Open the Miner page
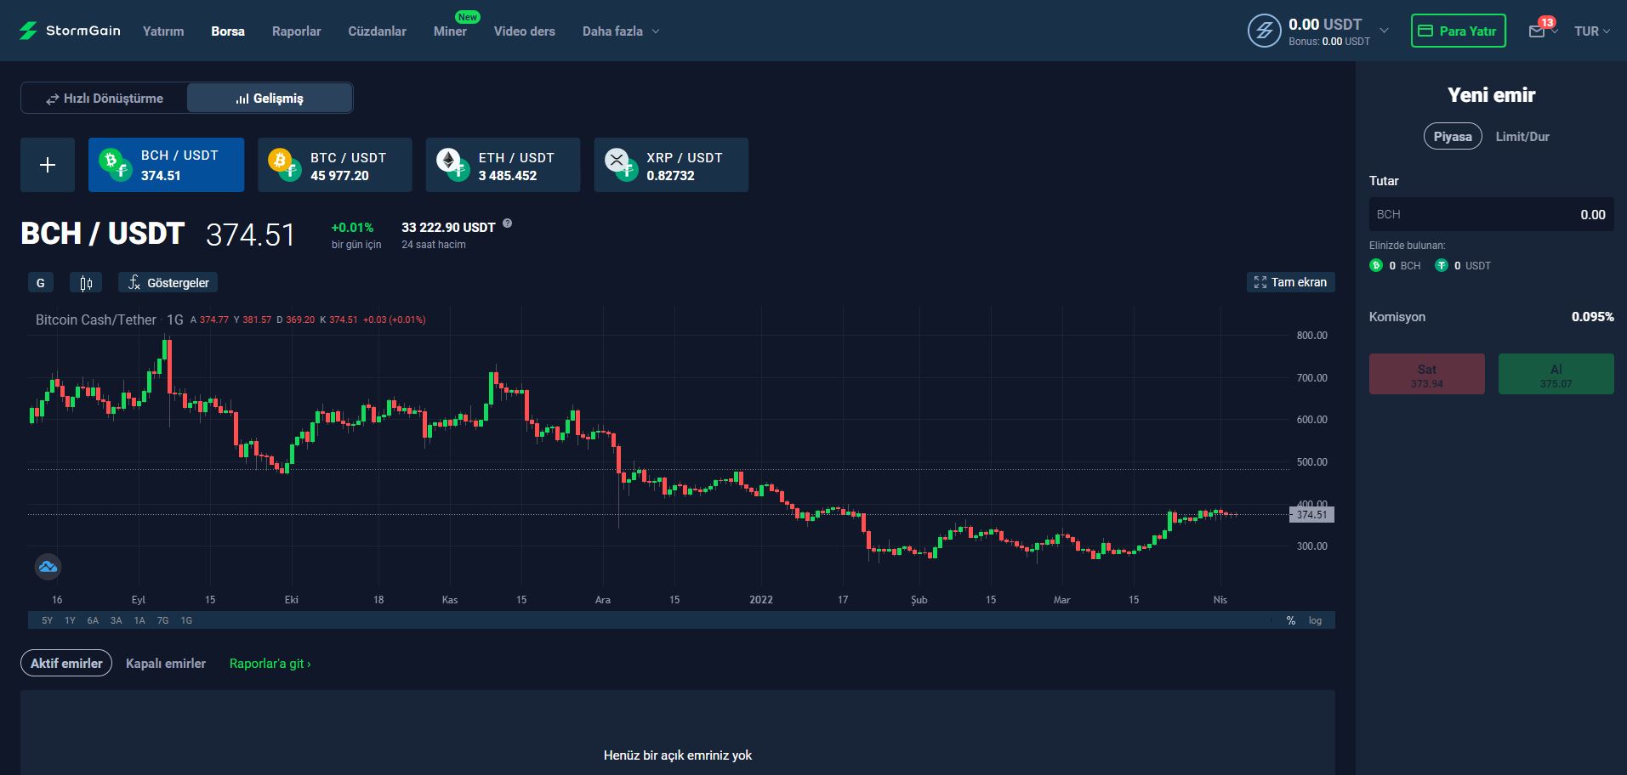Viewport: 1627px width, 775px height. pos(450,31)
